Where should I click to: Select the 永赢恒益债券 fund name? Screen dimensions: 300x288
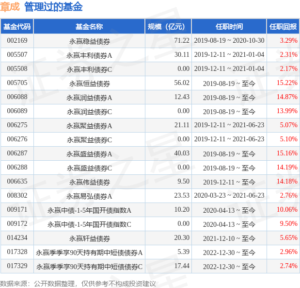[x=89, y=83]
